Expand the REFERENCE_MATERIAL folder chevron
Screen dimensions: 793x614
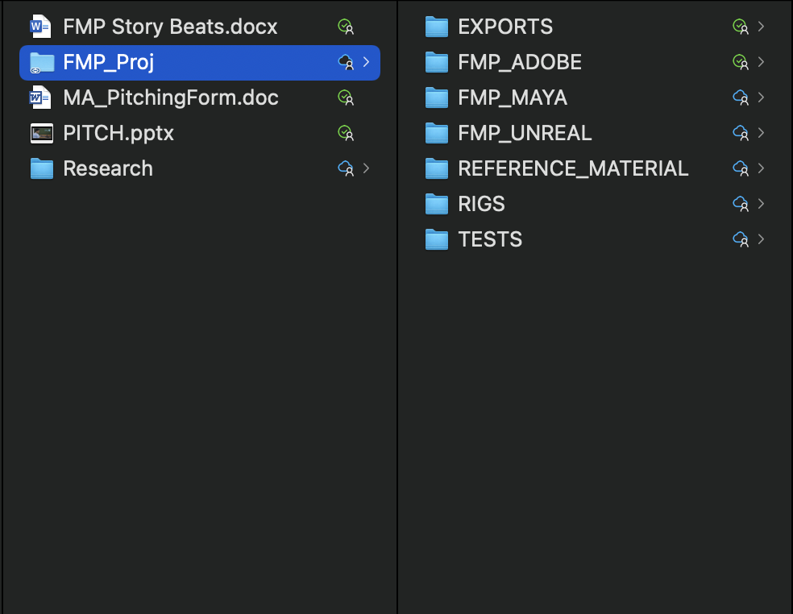tap(761, 168)
